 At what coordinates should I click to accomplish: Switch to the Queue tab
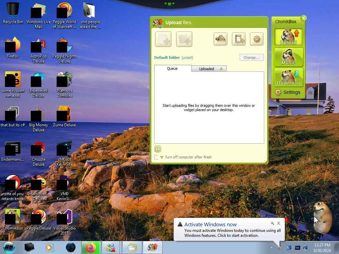pos(172,68)
